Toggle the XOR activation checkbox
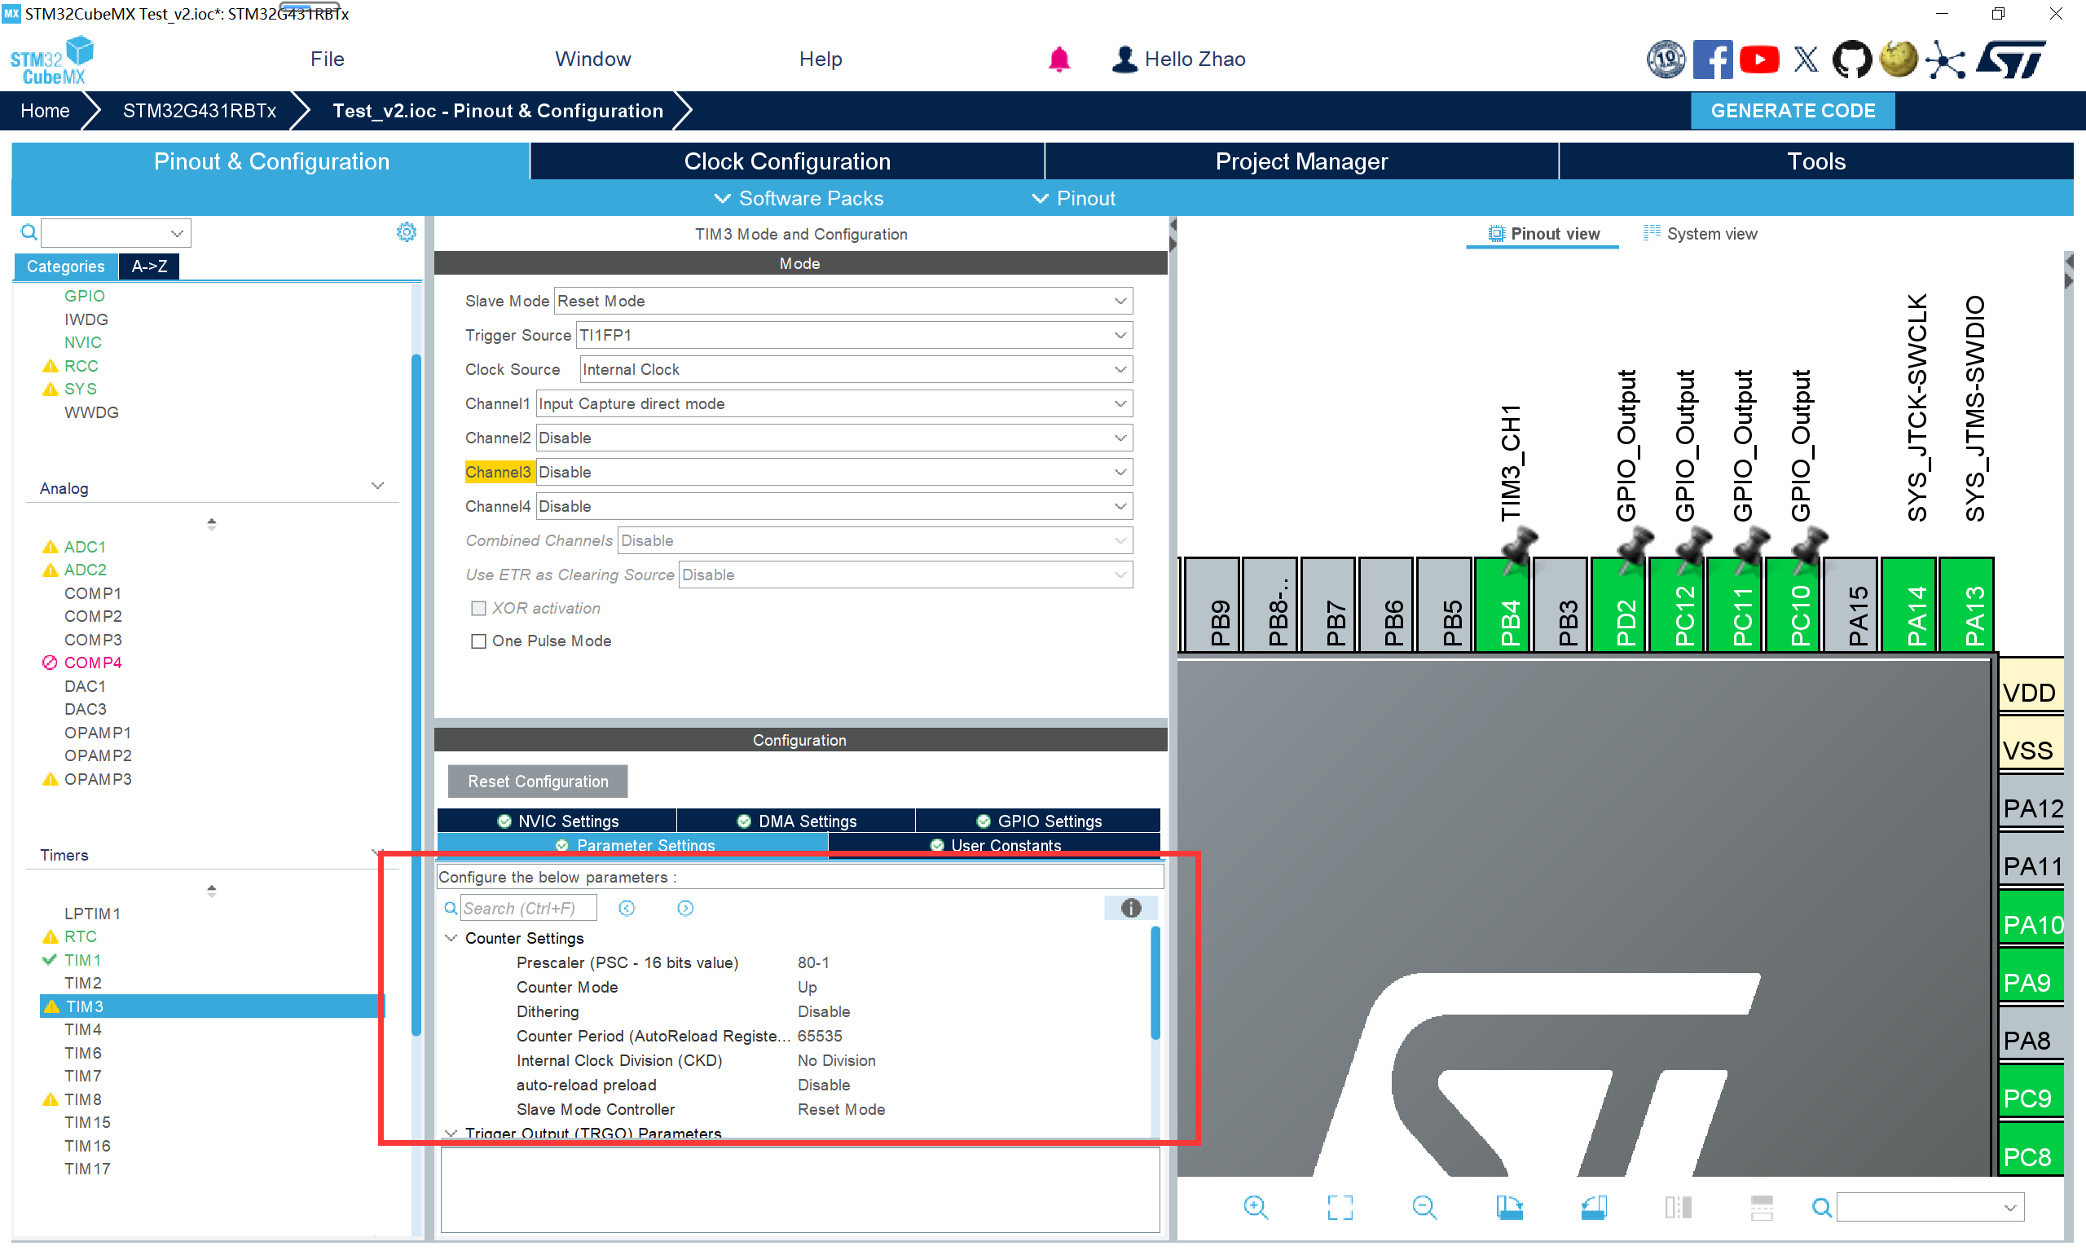 [478, 608]
